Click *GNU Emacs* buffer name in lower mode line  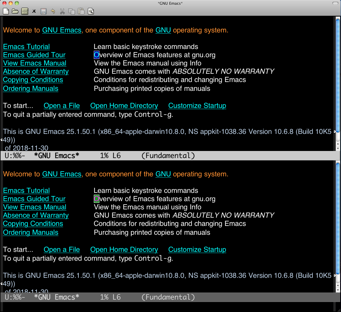(x=57, y=297)
